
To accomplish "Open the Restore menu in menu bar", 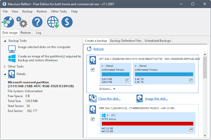I will click(42, 12).
